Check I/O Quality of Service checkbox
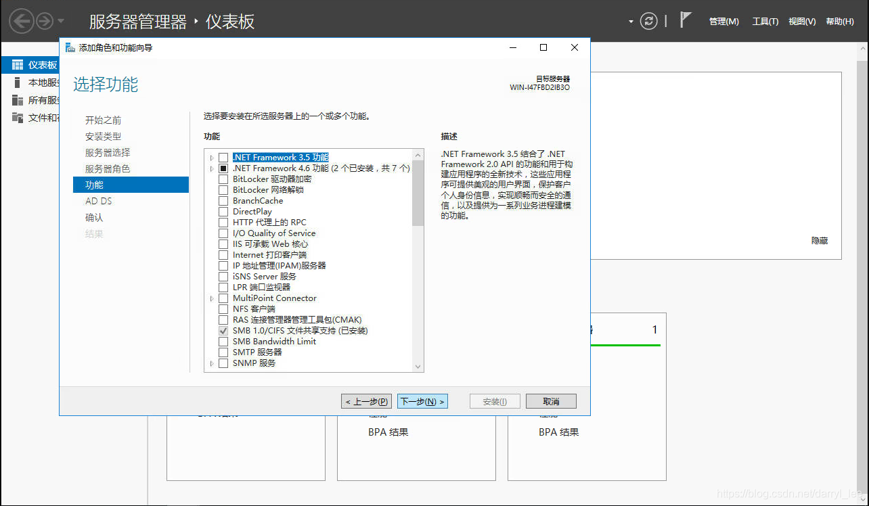869x506 pixels. click(223, 233)
